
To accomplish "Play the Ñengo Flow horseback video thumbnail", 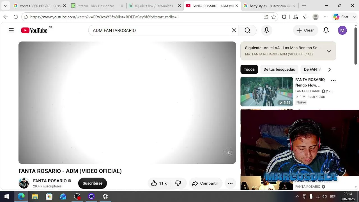I will coord(266,91).
